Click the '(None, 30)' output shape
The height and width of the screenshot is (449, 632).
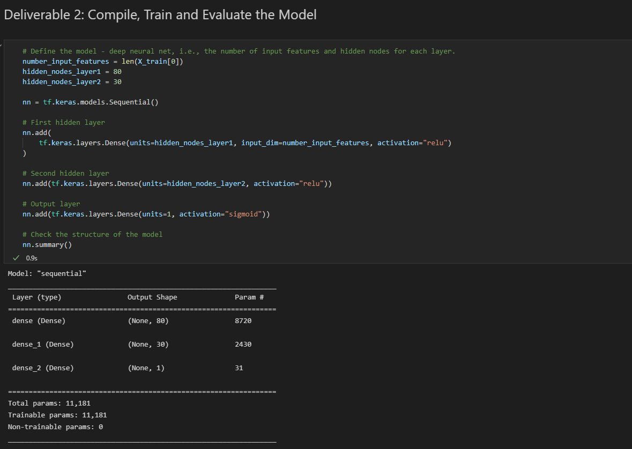(148, 344)
